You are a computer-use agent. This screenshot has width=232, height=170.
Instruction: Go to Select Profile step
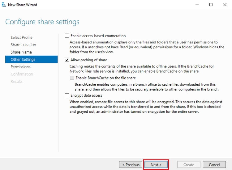coord(21,37)
